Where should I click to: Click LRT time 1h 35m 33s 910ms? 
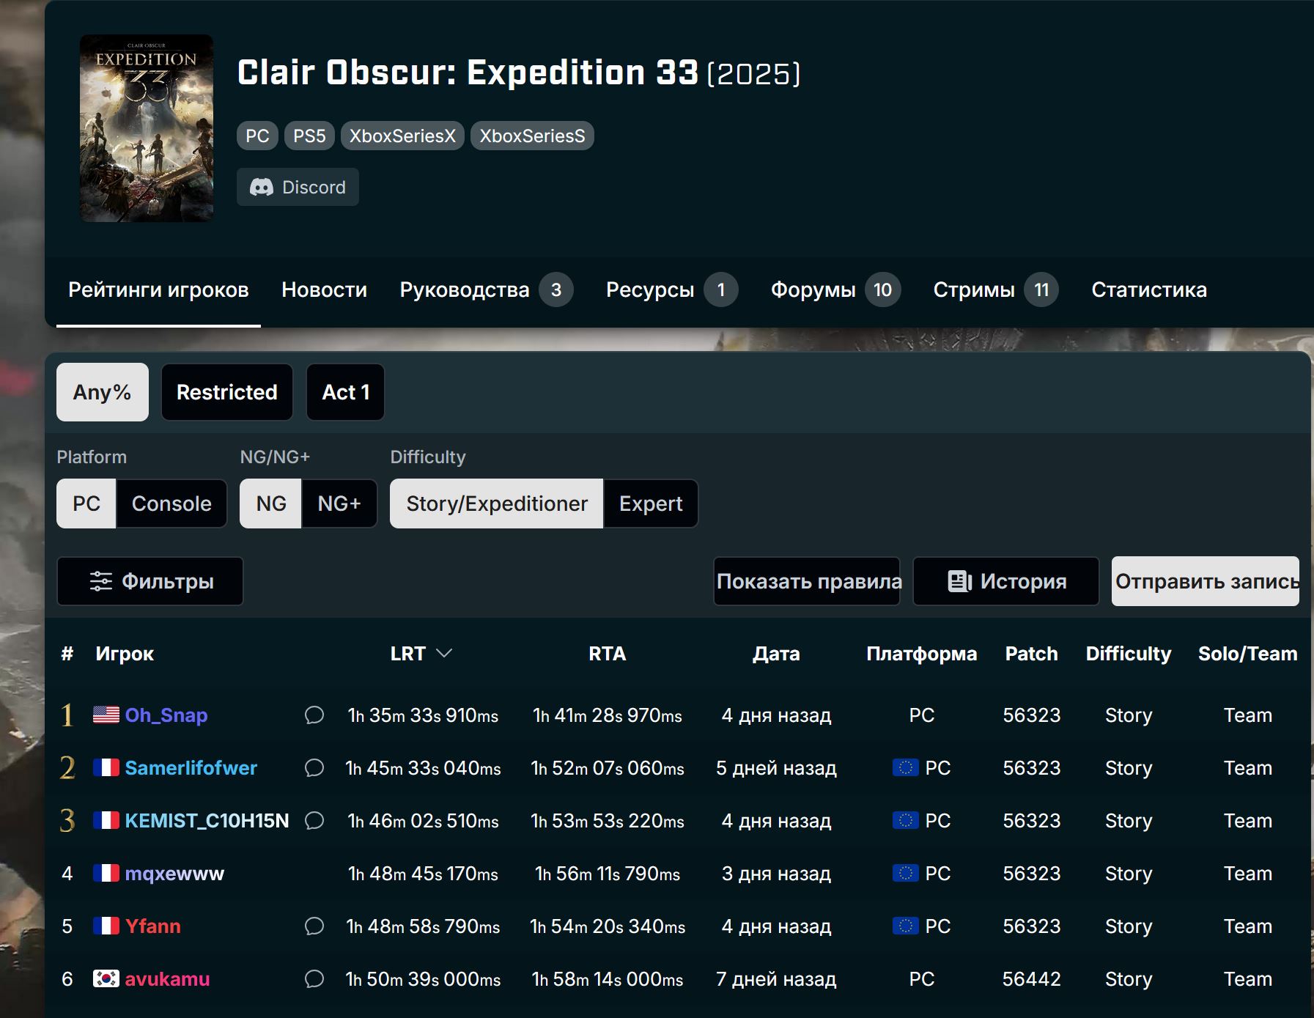pos(423,715)
